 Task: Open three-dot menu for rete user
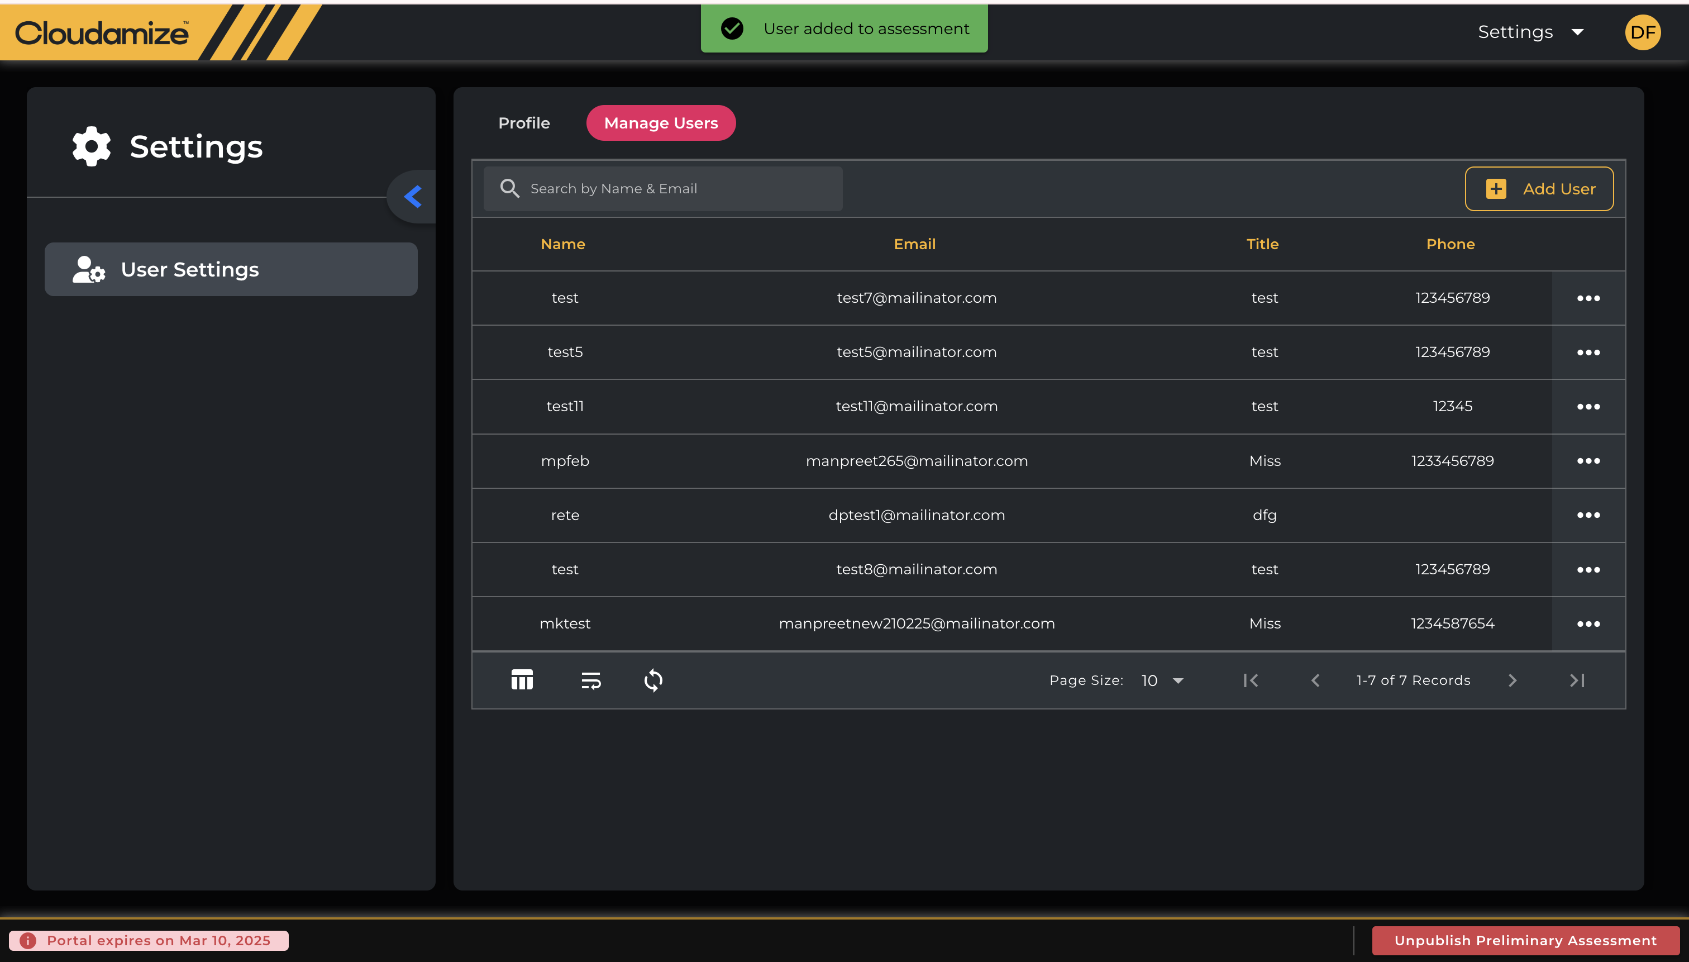click(x=1588, y=515)
